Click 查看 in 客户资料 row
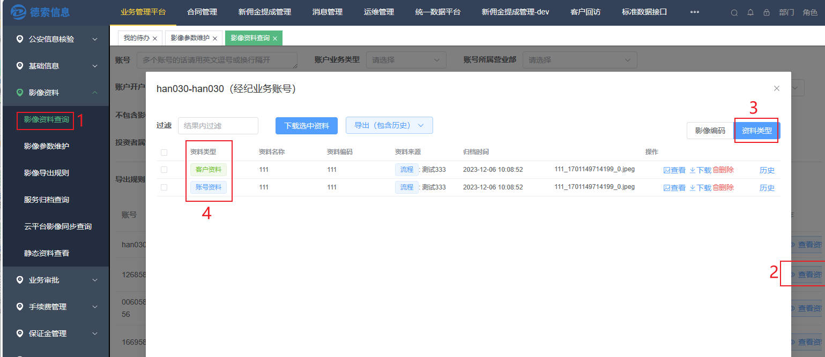Viewport: 825px width, 357px height. tap(674, 170)
